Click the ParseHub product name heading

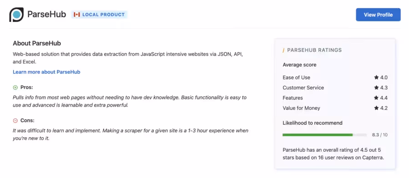coord(47,15)
